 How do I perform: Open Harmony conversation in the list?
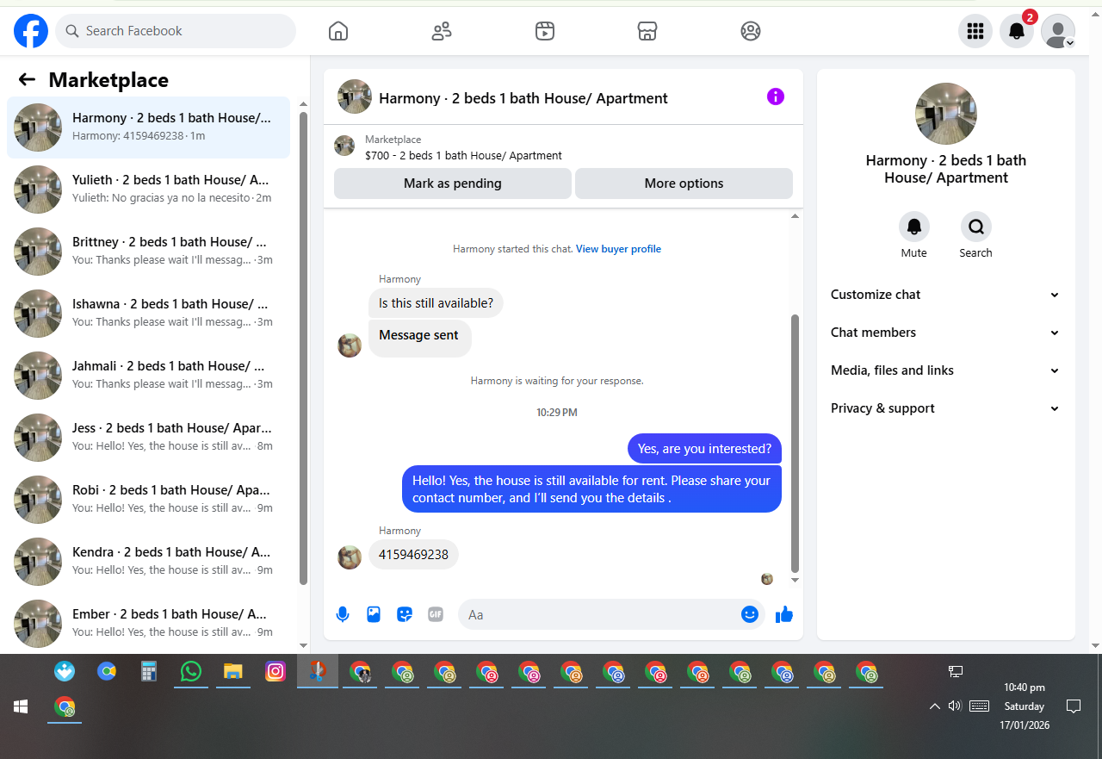(148, 128)
